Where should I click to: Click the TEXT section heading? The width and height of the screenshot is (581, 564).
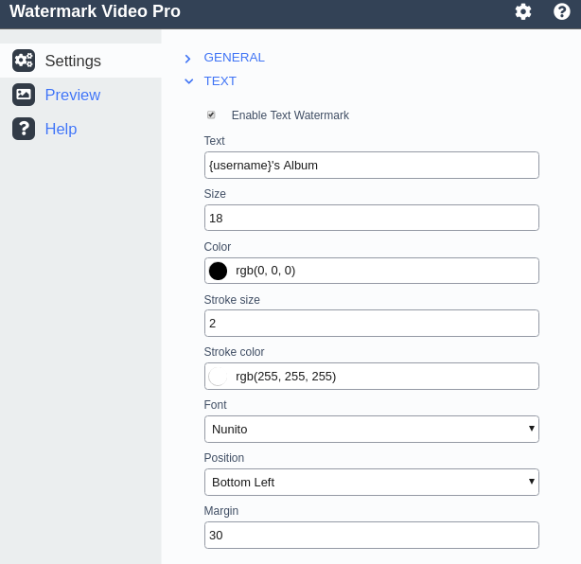[x=220, y=81]
